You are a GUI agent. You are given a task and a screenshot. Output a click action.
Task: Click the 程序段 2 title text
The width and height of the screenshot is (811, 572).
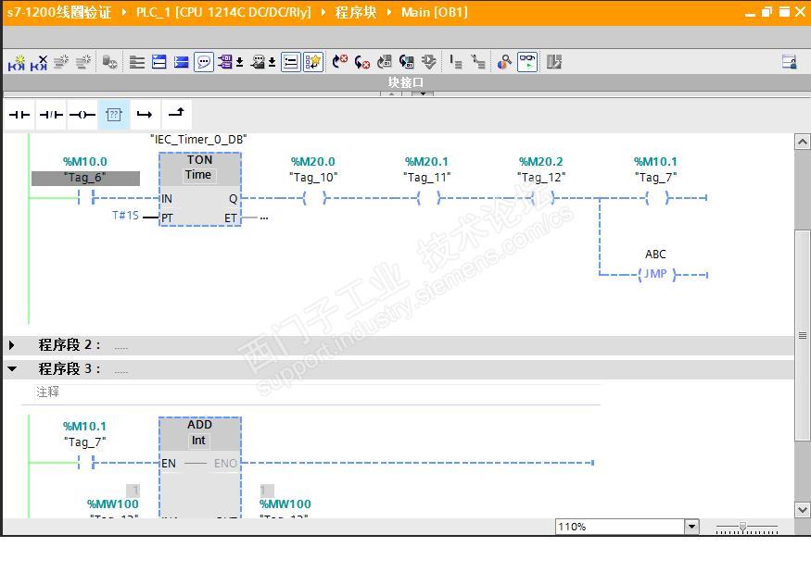(x=69, y=344)
